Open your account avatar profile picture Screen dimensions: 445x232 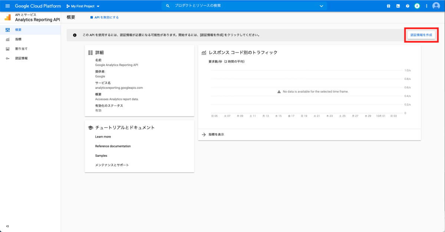coord(437,6)
